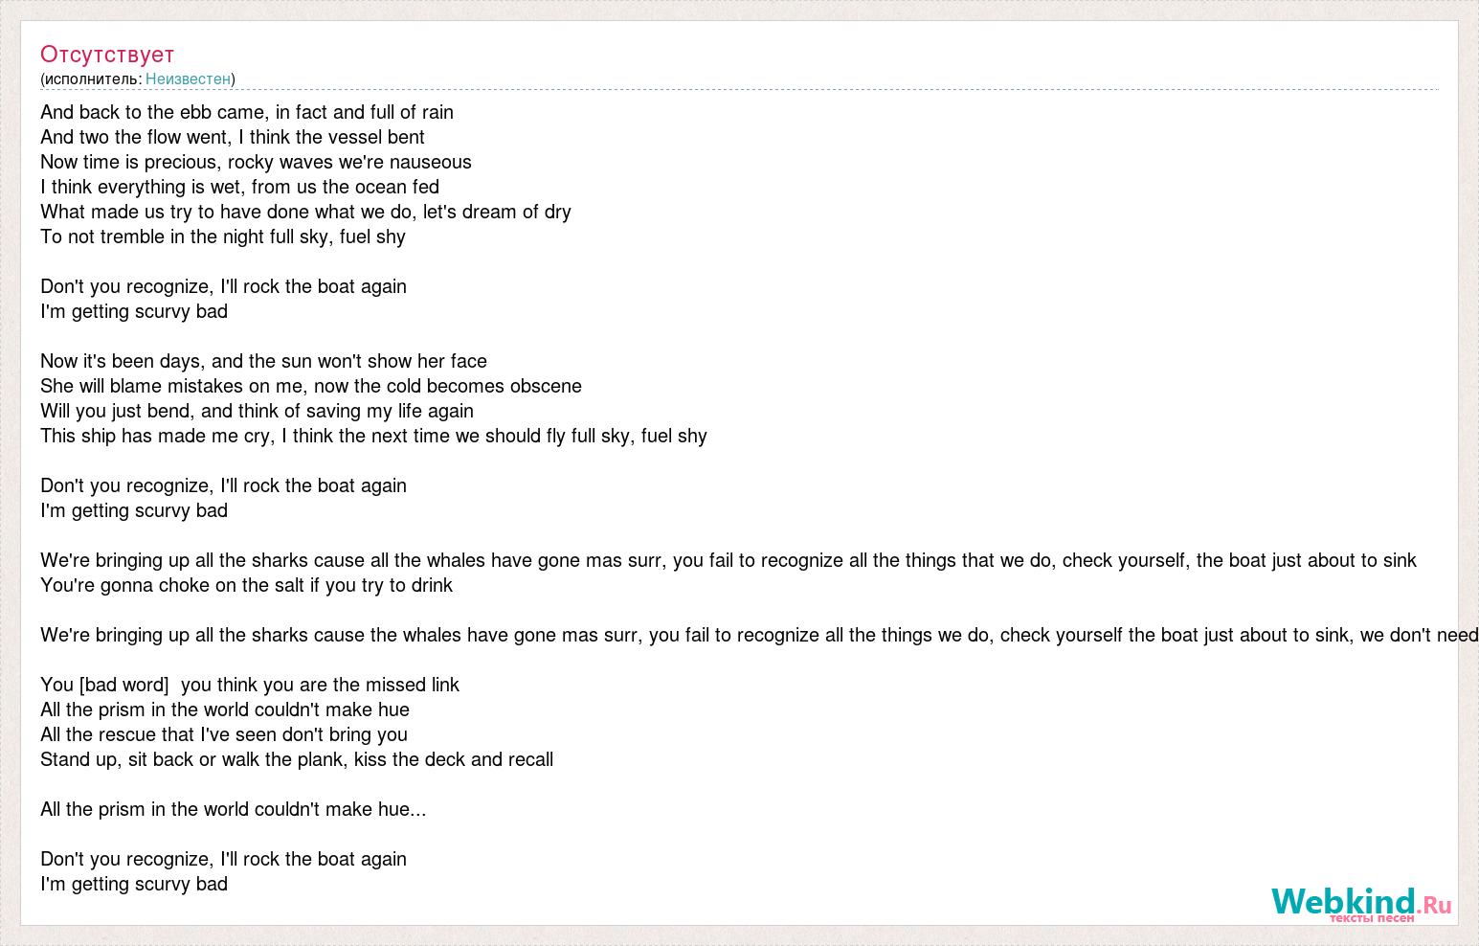Click the тексты песен tagline under logo

click(x=1371, y=918)
